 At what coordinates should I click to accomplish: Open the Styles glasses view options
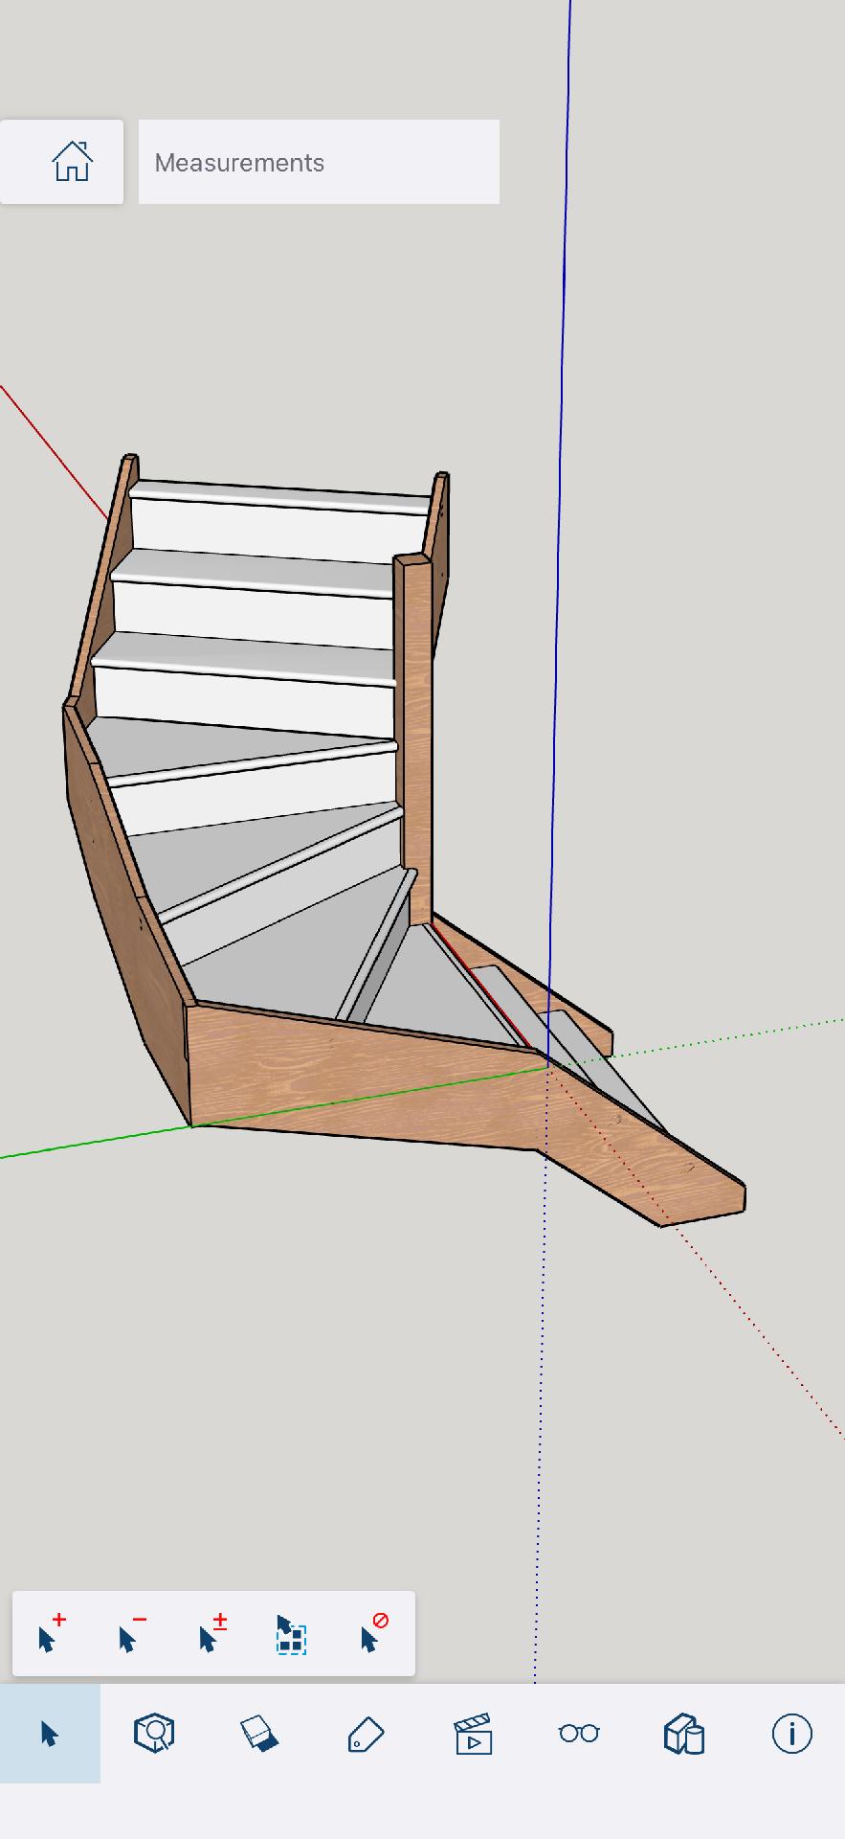pos(579,1734)
